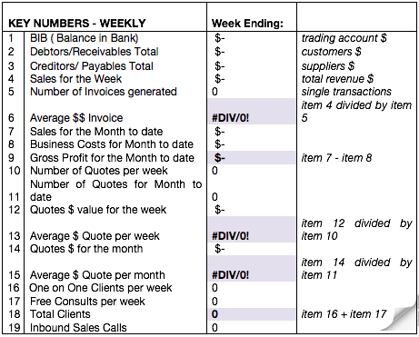Click the Average $$ Invoice #DIV/0! cell

[252, 111]
